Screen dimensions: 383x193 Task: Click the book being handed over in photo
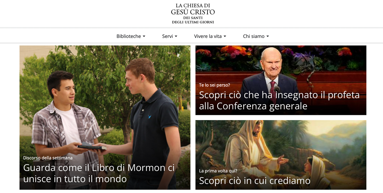92,147
